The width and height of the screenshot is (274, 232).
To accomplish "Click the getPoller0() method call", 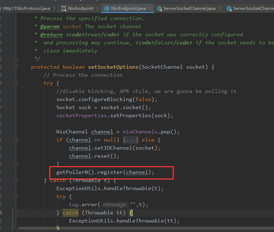I will coord(75,173).
